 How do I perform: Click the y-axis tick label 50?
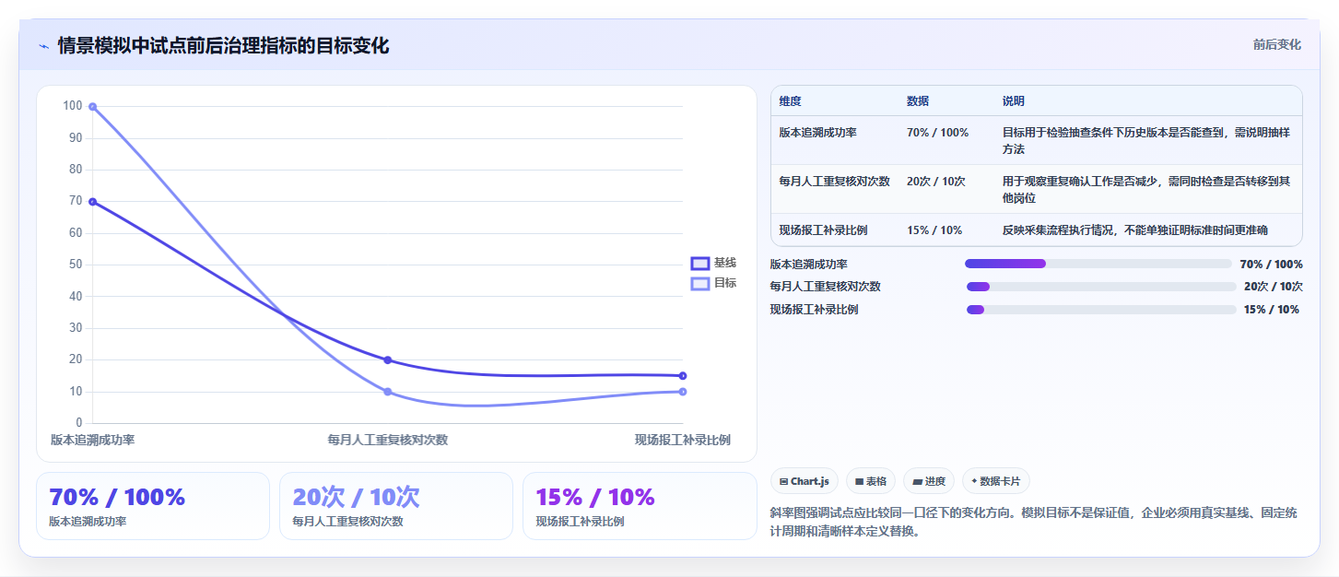[76, 265]
